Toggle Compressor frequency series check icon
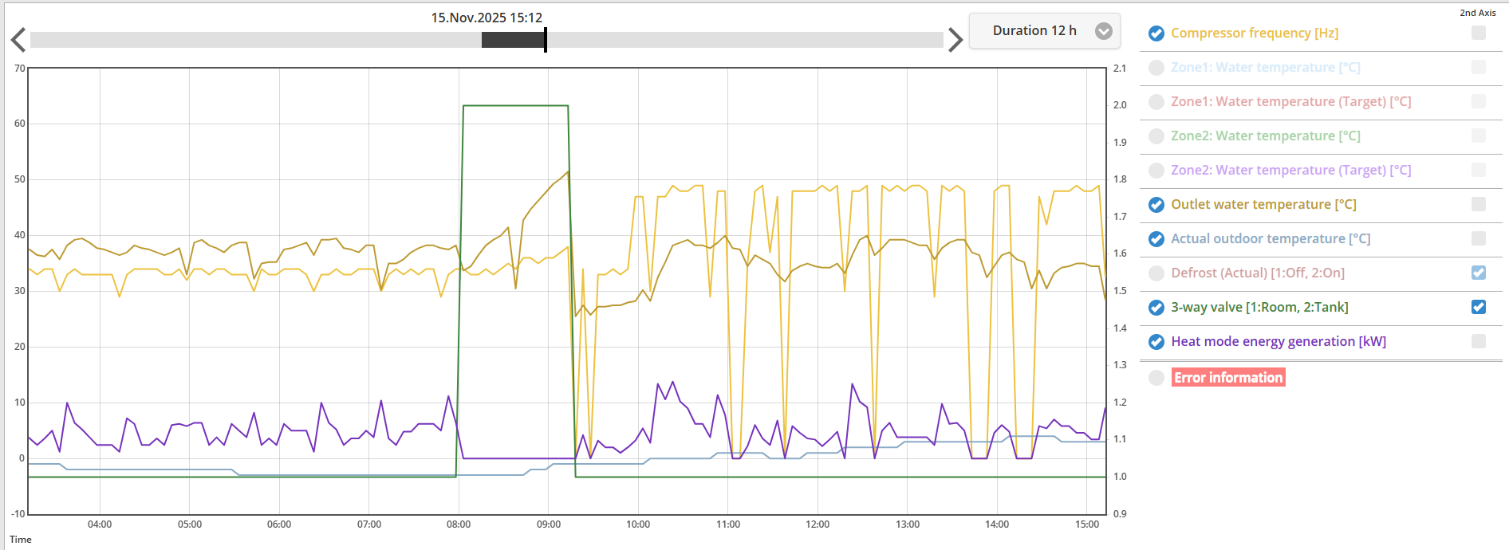Screen dimensions: 1509x550 click(1156, 33)
